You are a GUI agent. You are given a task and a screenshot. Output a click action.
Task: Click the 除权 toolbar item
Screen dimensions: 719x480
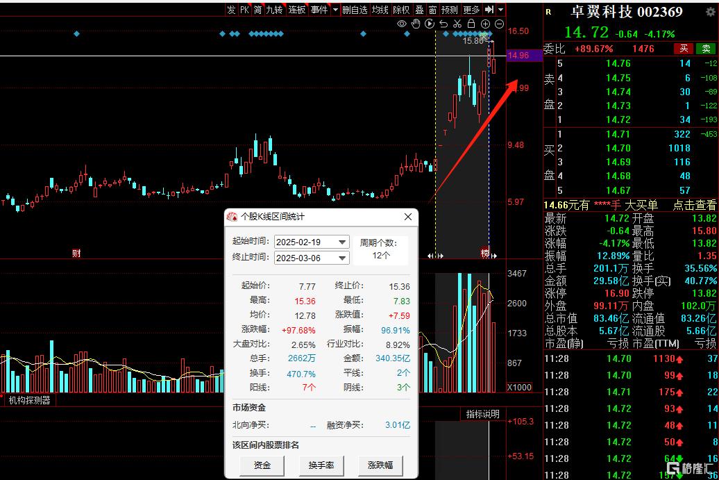point(401,10)
